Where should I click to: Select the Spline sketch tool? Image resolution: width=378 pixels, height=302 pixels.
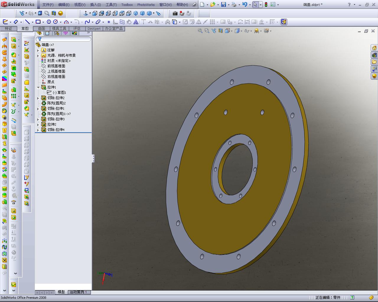tap(87, 22)
